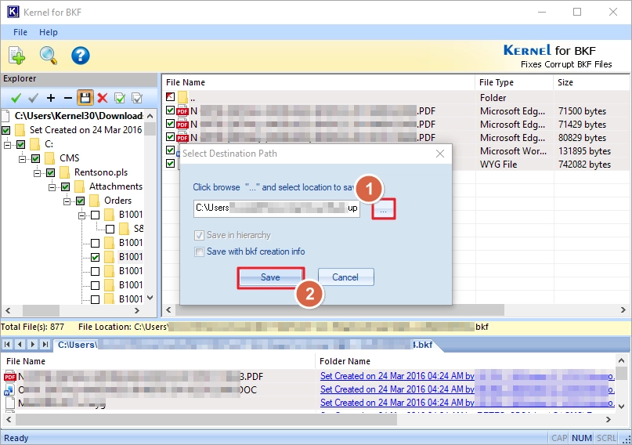Toggle checkbox for C: drive node
Image resolution: width=632 pixels, height=445 pixels.
21,144
